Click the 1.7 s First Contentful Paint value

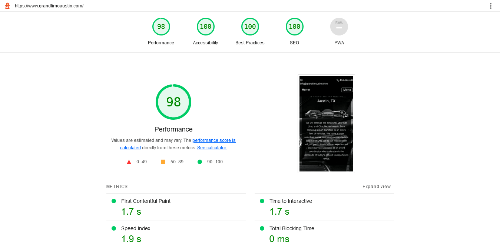131,212
